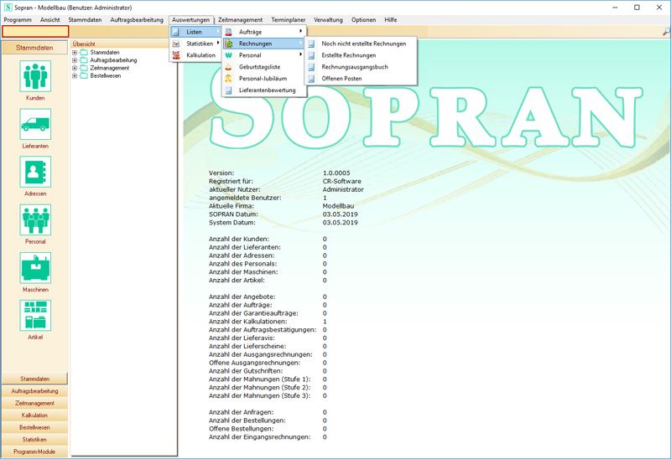Open the Zeitmanagement menu in menu bar

tap(240, 19)
